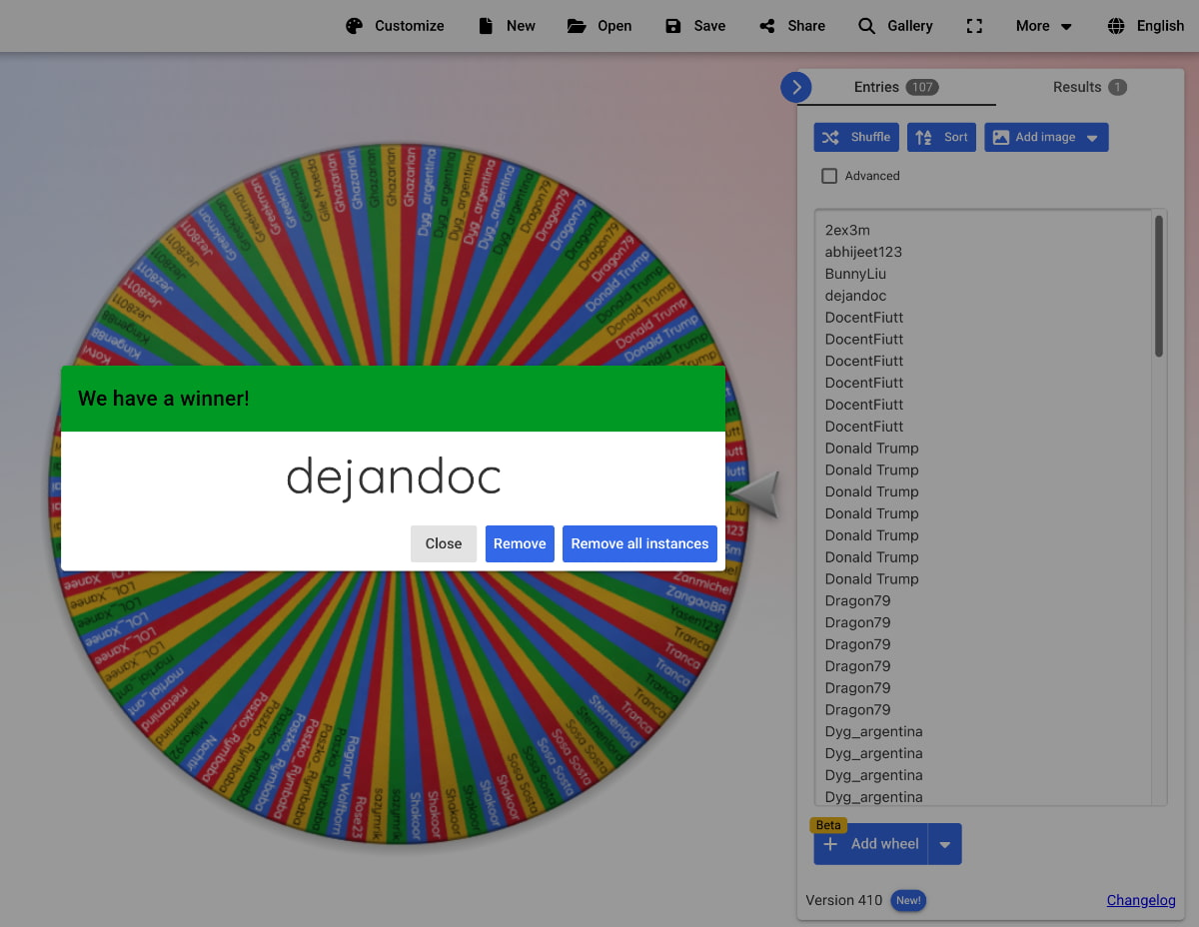Screen dimensions: 1199x927
Task: Click the entries list scrollbar
Action: pyautogui.click(x=1159, y=286)
